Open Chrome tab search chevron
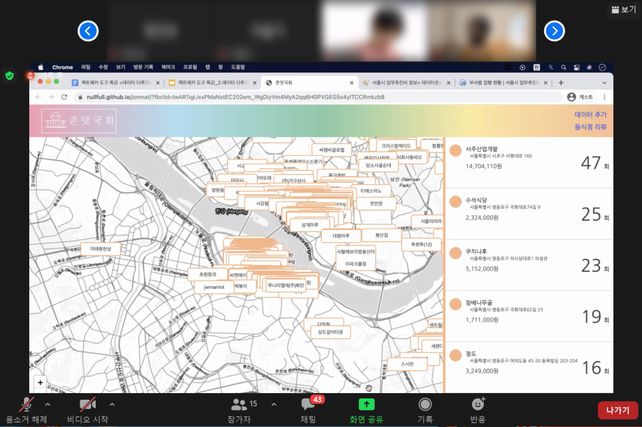642x427 pixels. 604,82
